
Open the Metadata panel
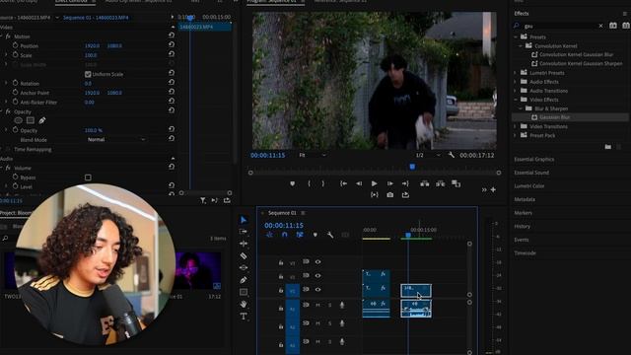[525, 199]
